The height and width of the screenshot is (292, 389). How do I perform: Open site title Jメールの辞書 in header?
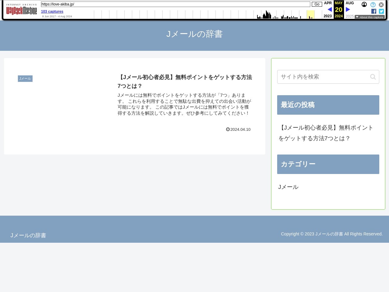tap(194, 34)
